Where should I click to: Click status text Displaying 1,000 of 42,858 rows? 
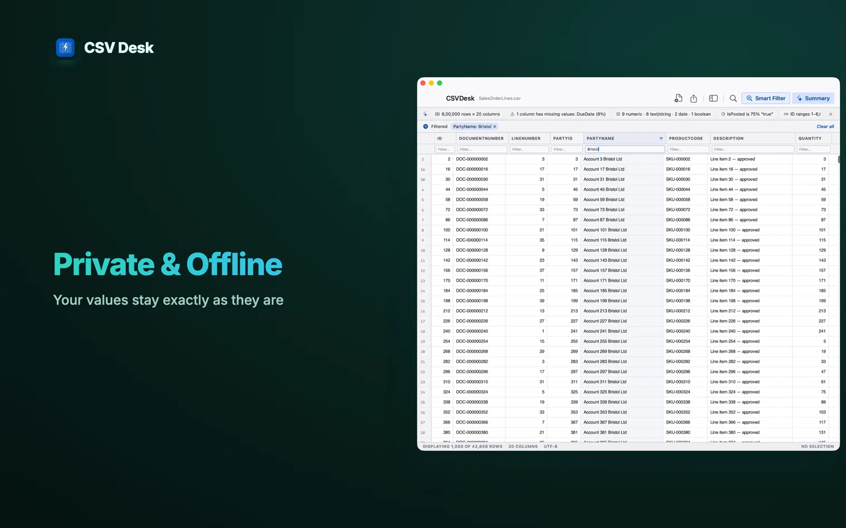tap(463, 446)
